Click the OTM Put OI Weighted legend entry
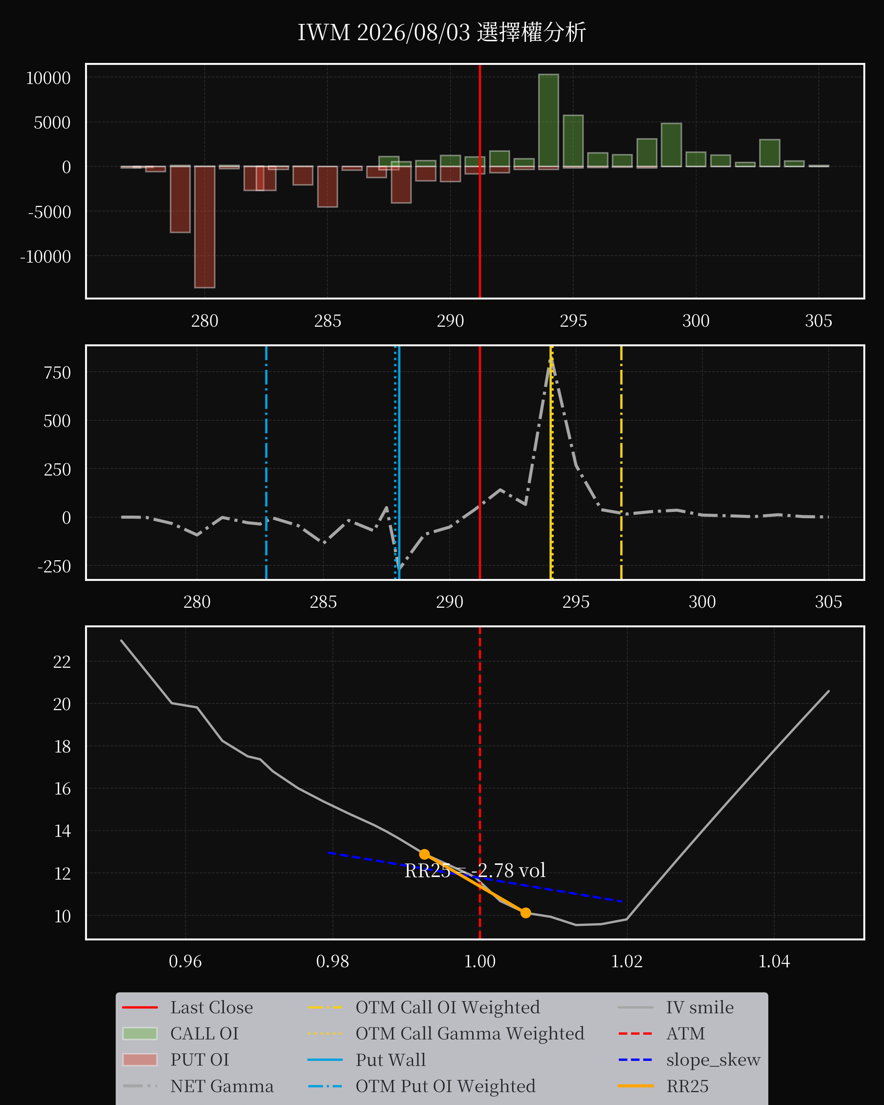Screen dimensions: 884x1105 coord(421,1086)
